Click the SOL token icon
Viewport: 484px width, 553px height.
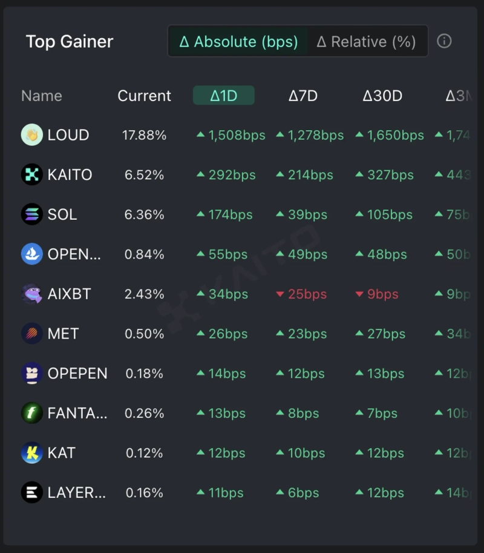coord(32,214)
